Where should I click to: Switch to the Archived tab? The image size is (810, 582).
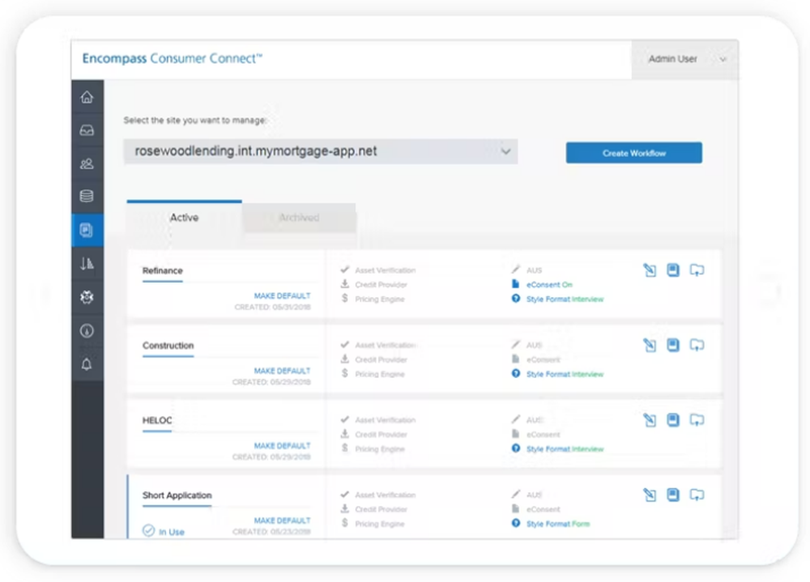coord(299,218)
